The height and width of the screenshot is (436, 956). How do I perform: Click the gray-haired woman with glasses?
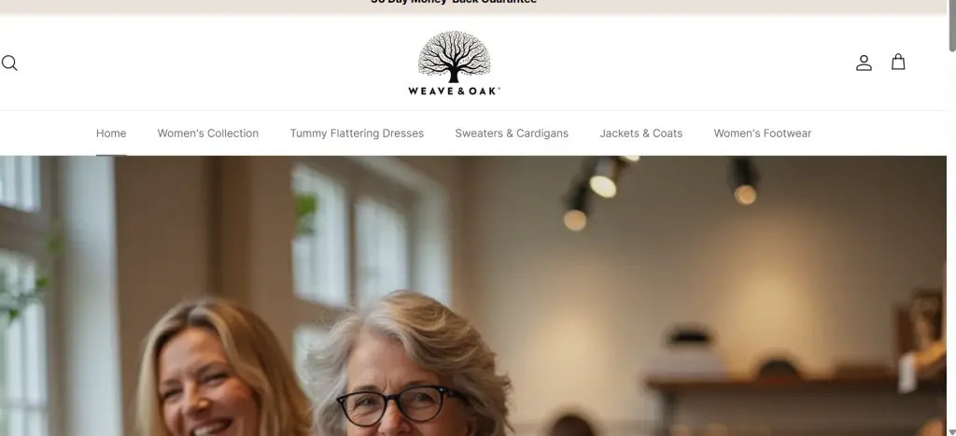pyautogui.click(x=409, y=366)
